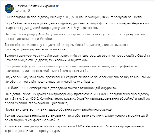Click the sentence starting Ініційовані СБУ експертизи
154x135 pixels.
point(61,88)
